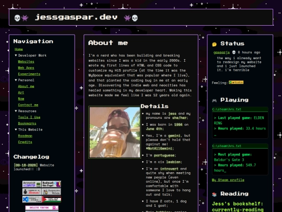Click the 'Hours played: 33.4 hours' line
The image size is (282, 212).
pyautogui.click(x=240, y=129)
